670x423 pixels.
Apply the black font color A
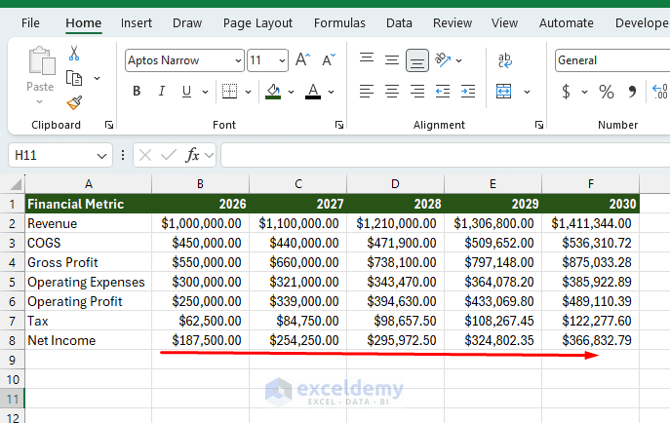coord(313,91)
